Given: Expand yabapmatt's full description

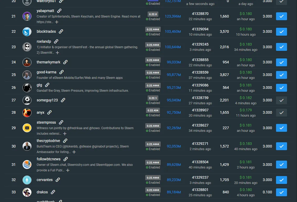Looking at the screenshot, I should click(57, 22).
